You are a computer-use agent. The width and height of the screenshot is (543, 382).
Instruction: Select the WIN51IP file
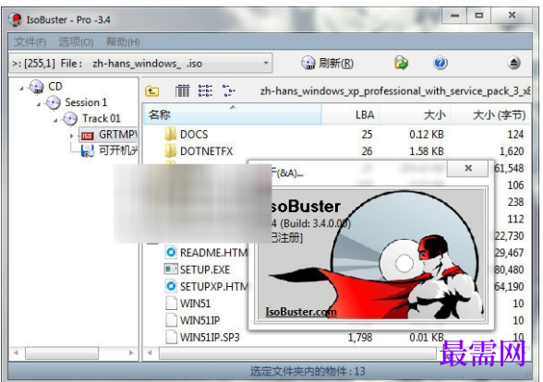coord(199,320)
